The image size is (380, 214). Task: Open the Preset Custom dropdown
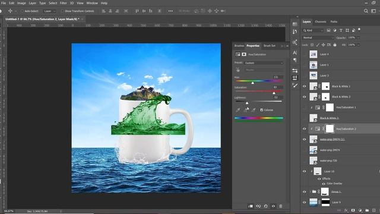pos(264,63)
